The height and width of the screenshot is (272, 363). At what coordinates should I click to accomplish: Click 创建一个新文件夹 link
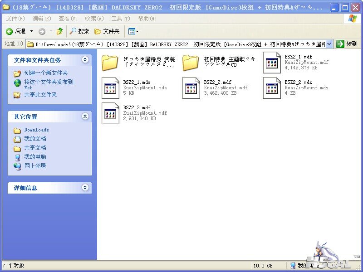click(46, 73)
